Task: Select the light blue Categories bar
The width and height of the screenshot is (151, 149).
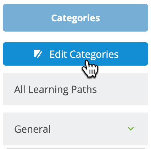Action: click(x=75, y=18)
